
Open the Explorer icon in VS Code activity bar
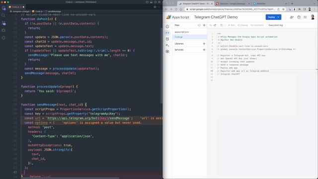pyautogui.click(x=3, y=8)
